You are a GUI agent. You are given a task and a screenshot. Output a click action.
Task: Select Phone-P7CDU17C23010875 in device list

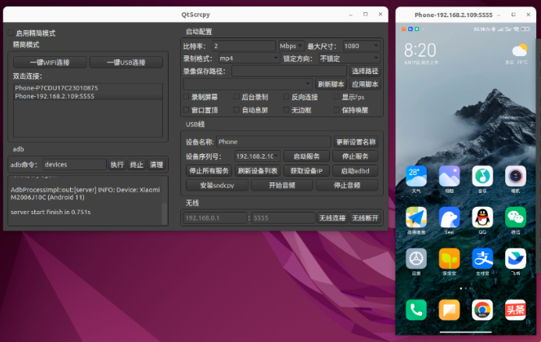pyautogui.click(x=88, y=88)
